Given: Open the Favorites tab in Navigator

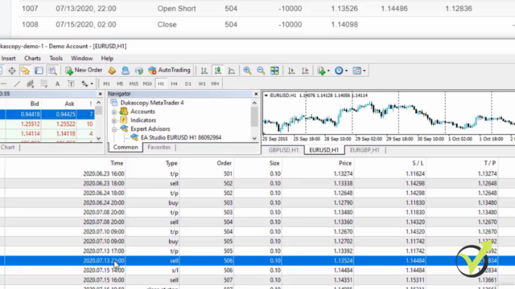Looking at the screenshot, I should 159,148.
